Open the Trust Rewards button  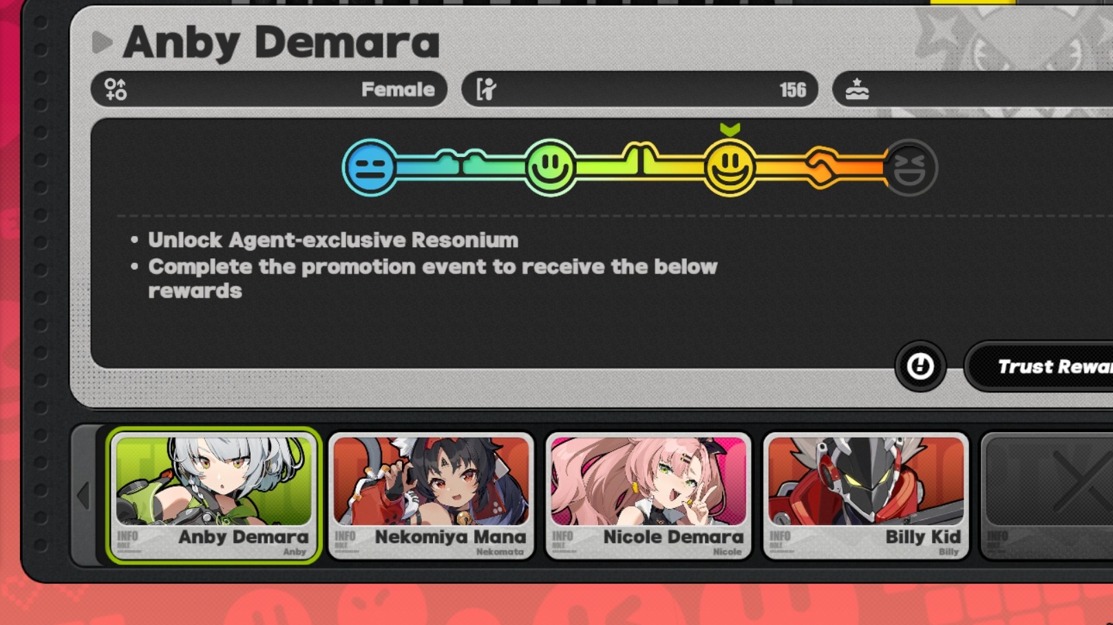1039,366
